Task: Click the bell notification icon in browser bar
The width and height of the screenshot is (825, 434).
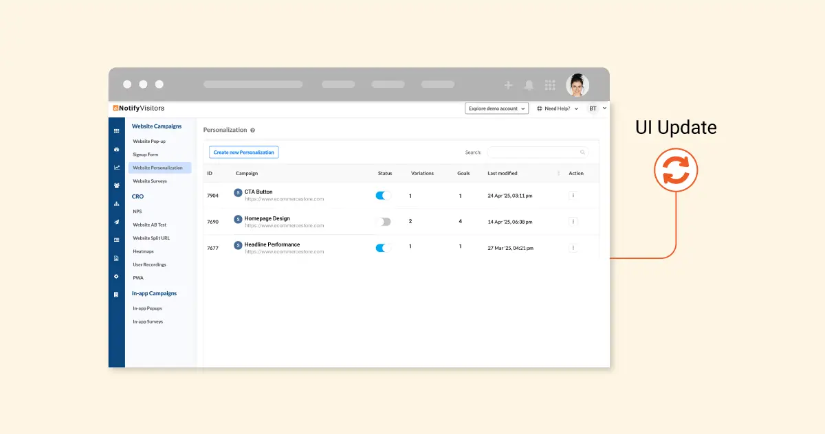Action: [529, 85]
